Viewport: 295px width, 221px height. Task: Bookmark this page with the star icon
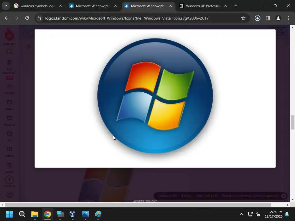pos(243,18)
